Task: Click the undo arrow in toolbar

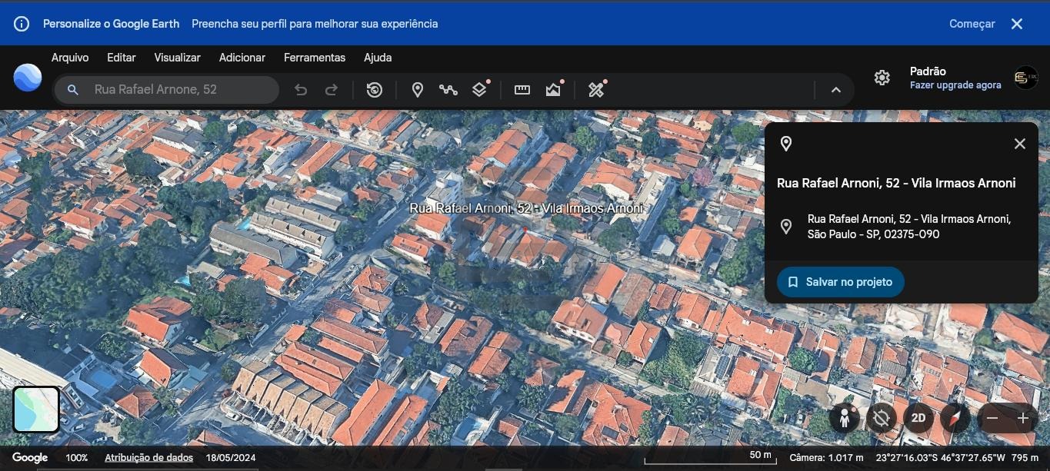Action: (x=301, y=90)
